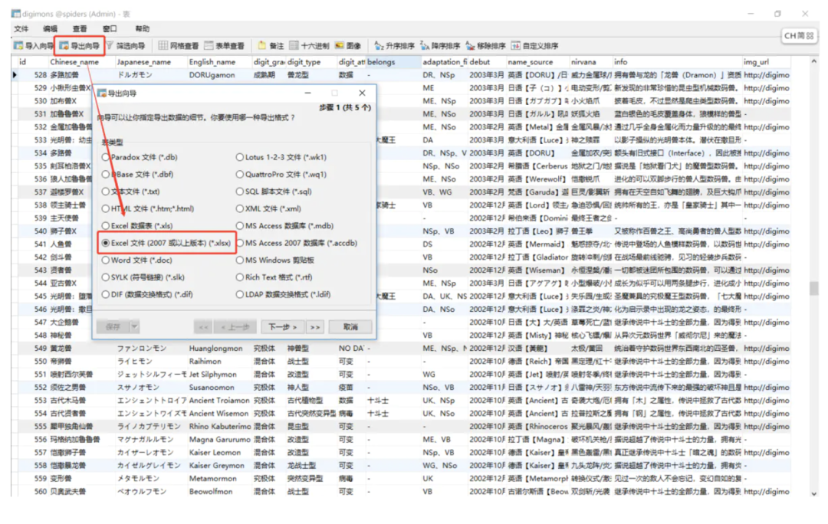Viewport: 828px width, 524px height.
Task: Open the 窗口 menu
Action: (110, 28)
